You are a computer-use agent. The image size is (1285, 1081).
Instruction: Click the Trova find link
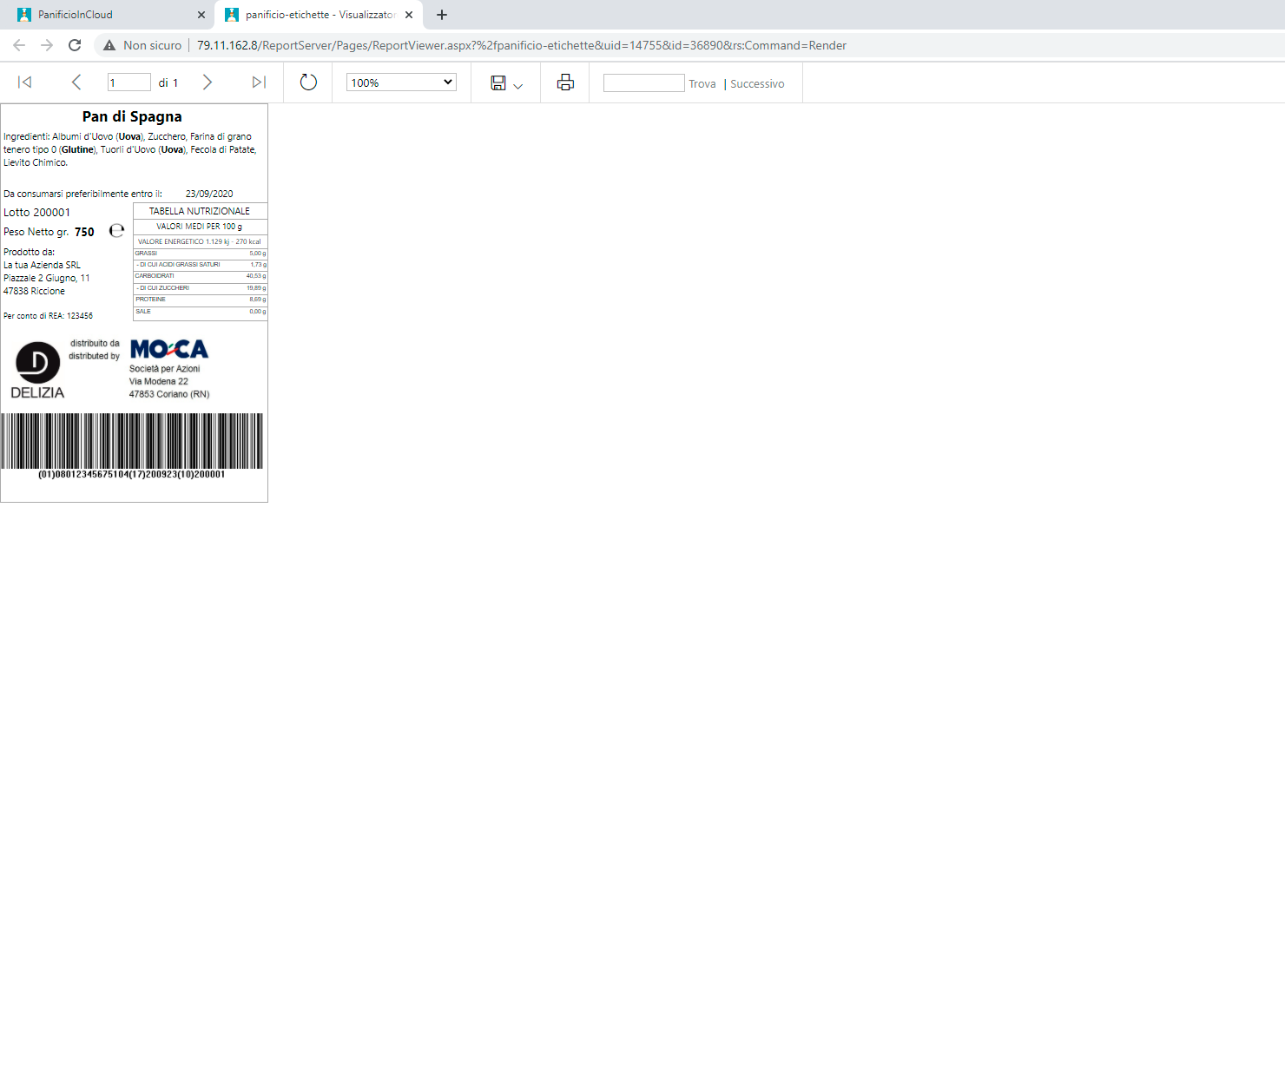click(x=702, y=83)
